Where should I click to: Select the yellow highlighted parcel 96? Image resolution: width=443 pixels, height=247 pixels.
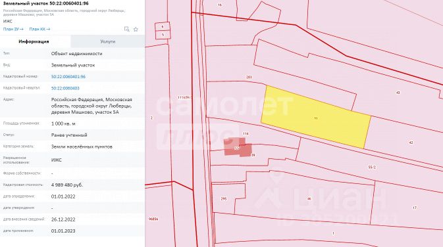tap(316, 117)
